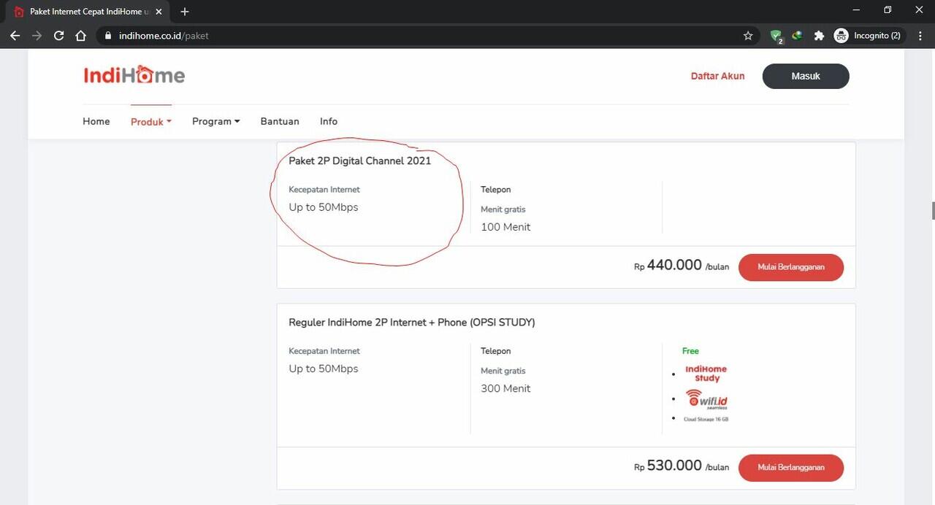This screenshot has width=935, height=505.
Task: Click Up to 50Mbps in OPSI STUDY package
Action: coord(324,369)
